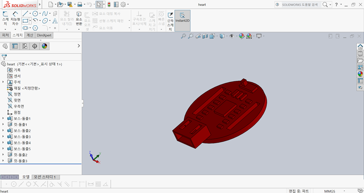Click the Rebuild traffic light icon
Viewport: 364px width, 193px height.
point(109,5)
